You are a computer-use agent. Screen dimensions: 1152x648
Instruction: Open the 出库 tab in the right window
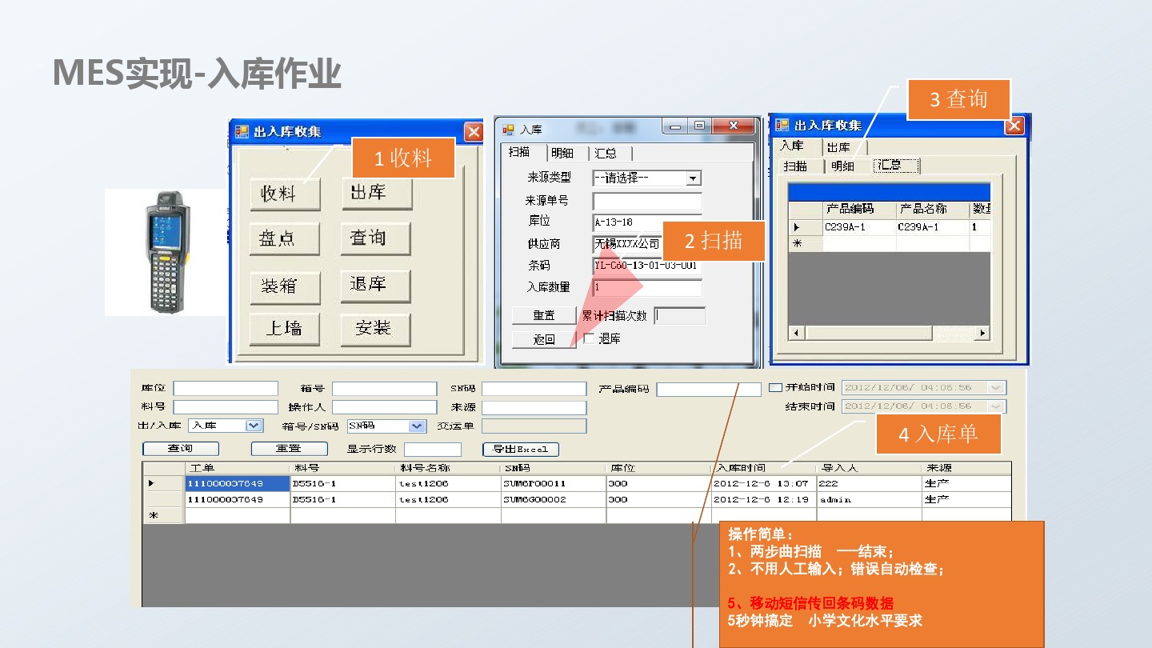(x=838, y=147)
